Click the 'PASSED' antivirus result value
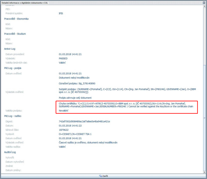Viewport: 207px width, 179px height. 63,58
